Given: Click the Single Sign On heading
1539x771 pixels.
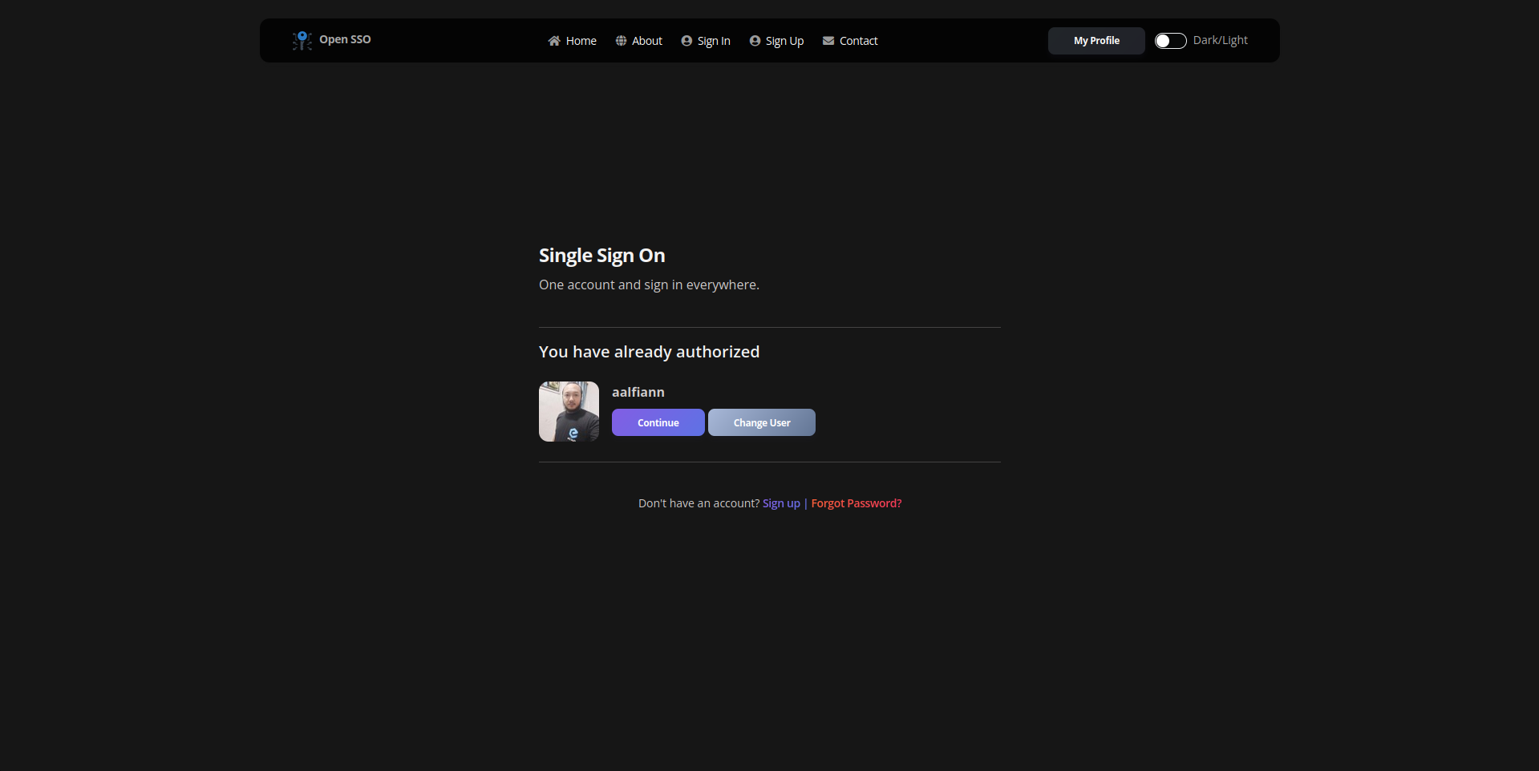Looking at the screenshot, I should click(601, 255).
